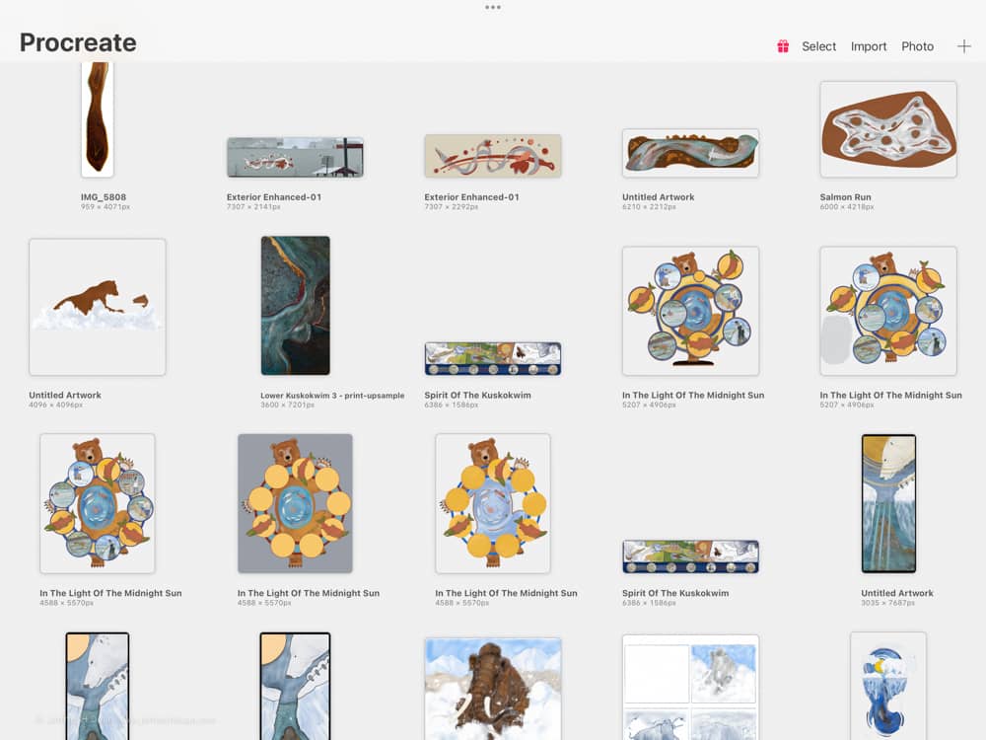The image size is (986, 740).
Task: Open the Photo import option
Action: 917,46
